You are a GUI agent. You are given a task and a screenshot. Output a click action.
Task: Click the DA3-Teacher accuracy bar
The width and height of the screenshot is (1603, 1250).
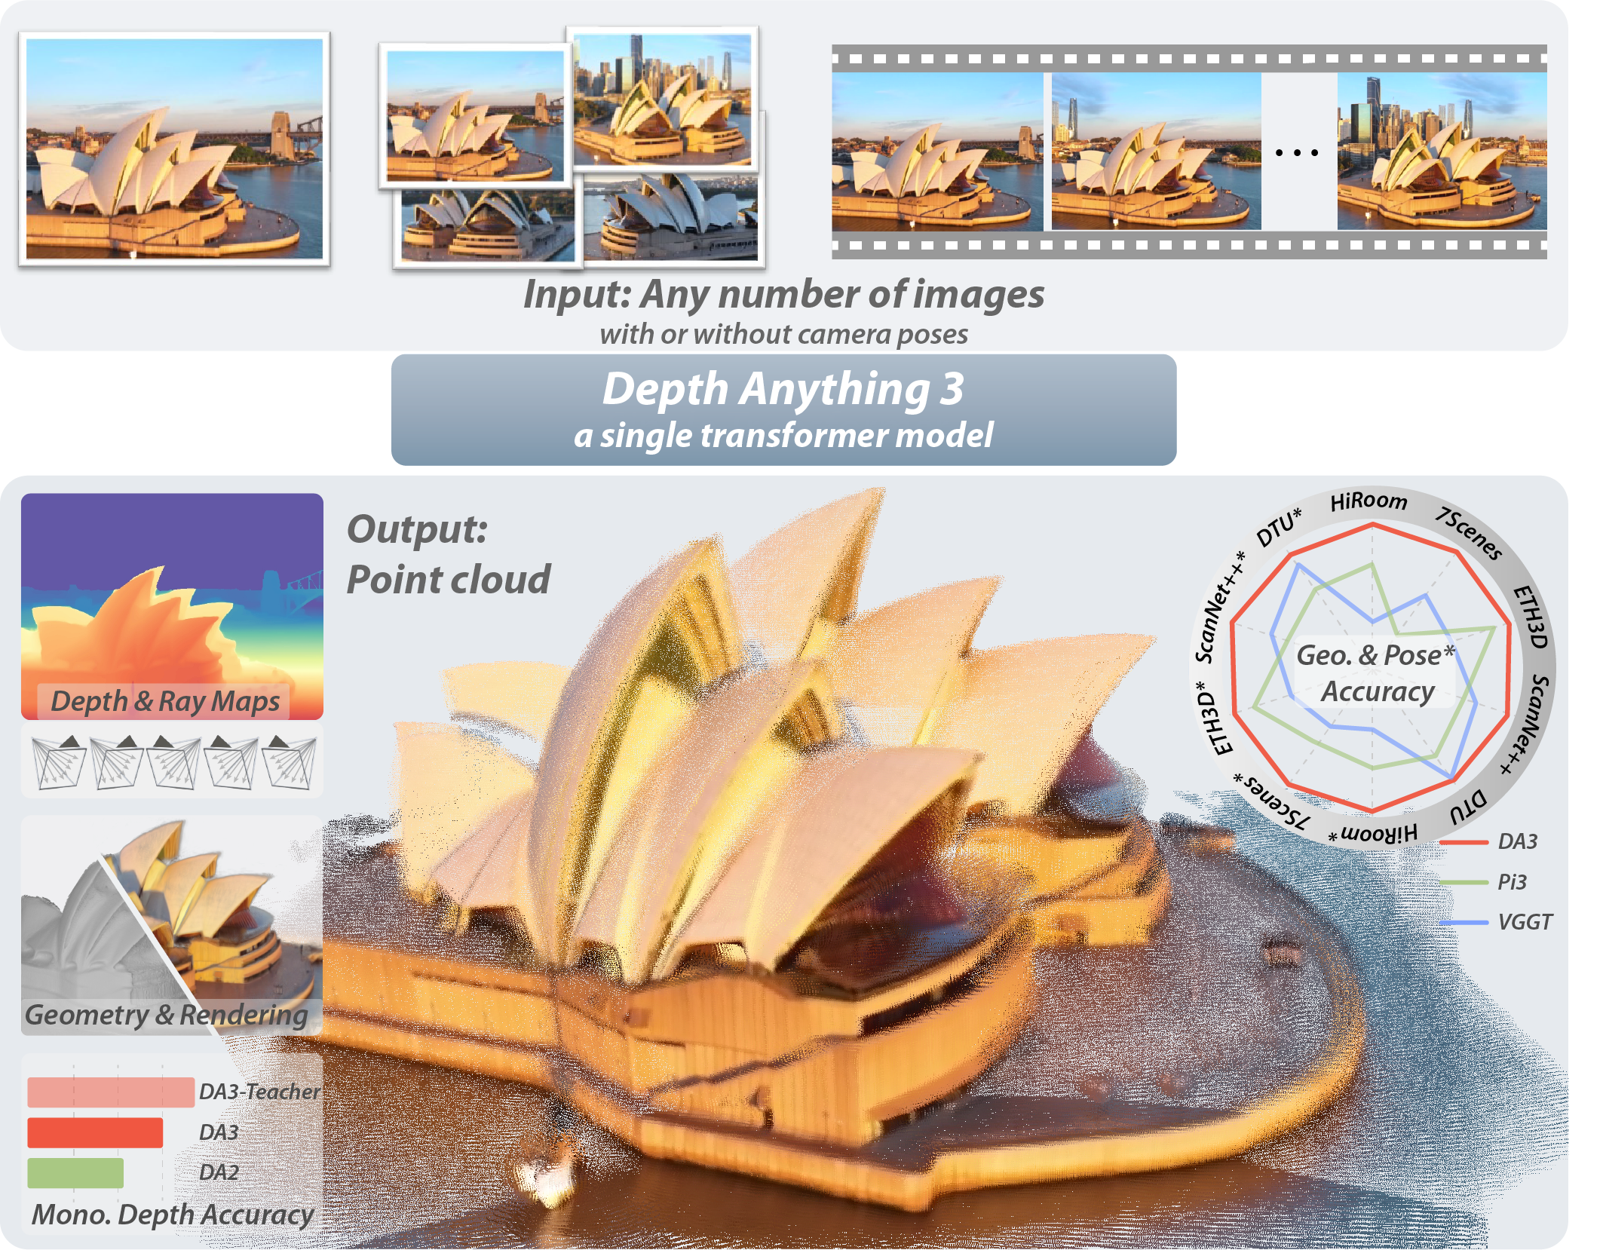tap(111, 1092)
